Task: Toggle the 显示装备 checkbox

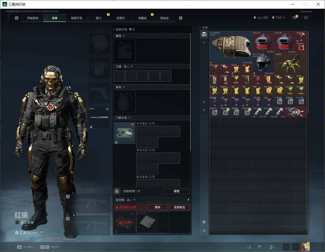Action: click(x=17, y=222)
